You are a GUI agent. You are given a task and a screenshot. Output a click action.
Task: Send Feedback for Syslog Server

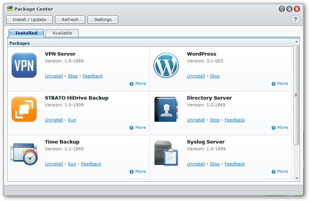pyautogui.click(x=235, y=164)
